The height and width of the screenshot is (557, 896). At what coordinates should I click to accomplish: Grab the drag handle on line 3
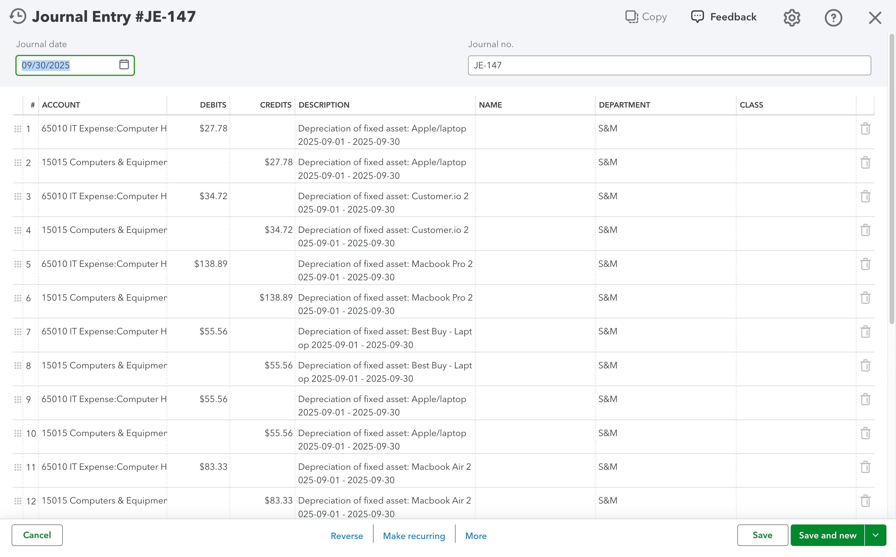tap(18, 196)
